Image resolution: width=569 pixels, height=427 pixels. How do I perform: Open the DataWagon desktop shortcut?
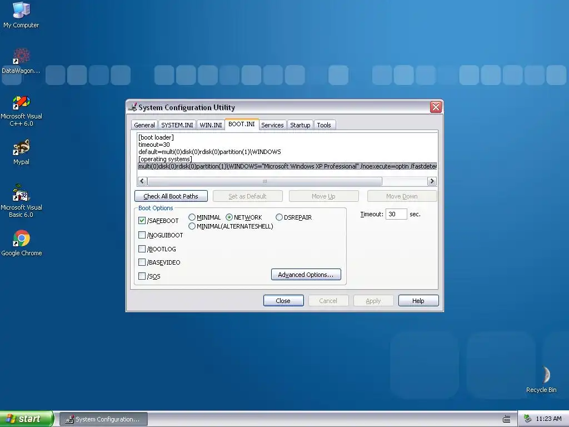pyautogui.click(x=21, y=61)
